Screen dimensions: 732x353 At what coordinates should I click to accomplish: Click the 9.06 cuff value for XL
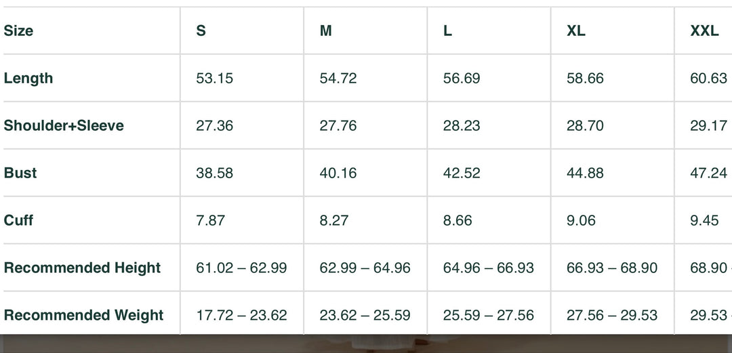[x=581, y=221]
